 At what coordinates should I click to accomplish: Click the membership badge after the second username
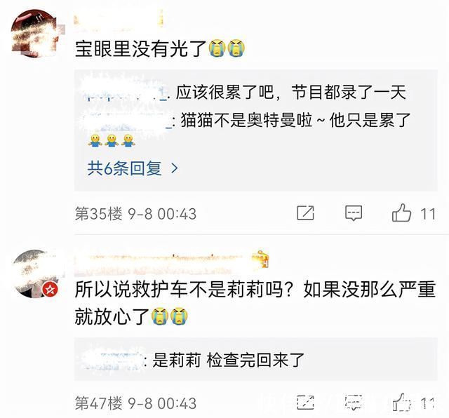coord(261,259)
